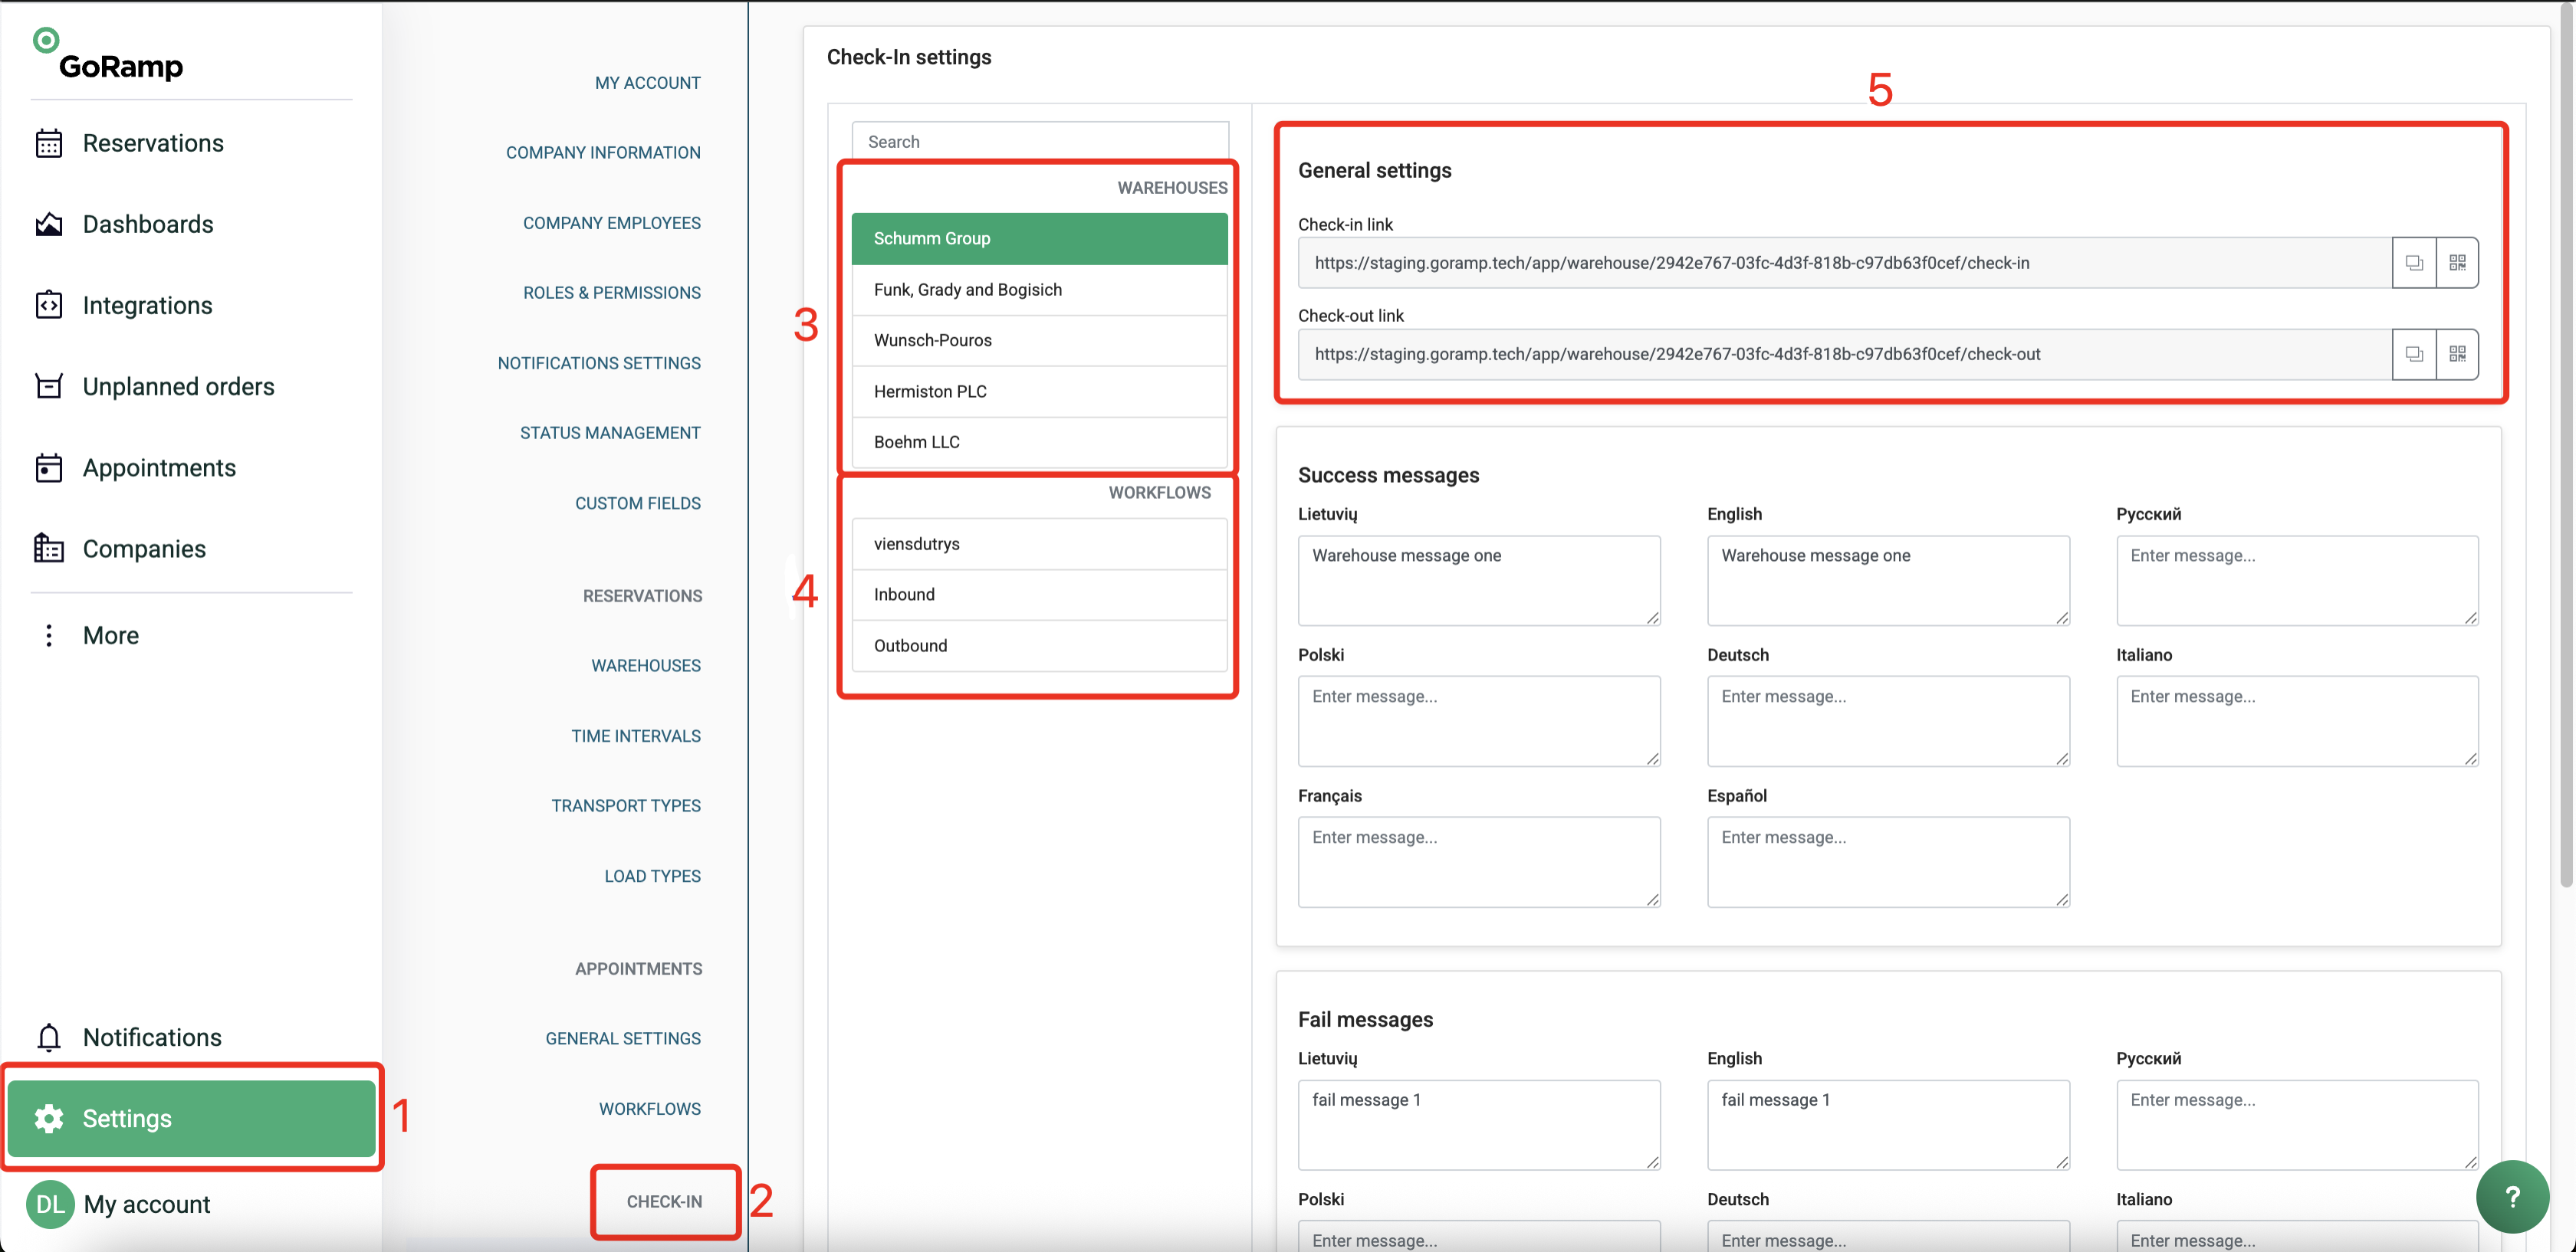Open STATUS MANAGEMENT settings
2576x1252 pixels.
pyautogui.click(x=610, y=433)
